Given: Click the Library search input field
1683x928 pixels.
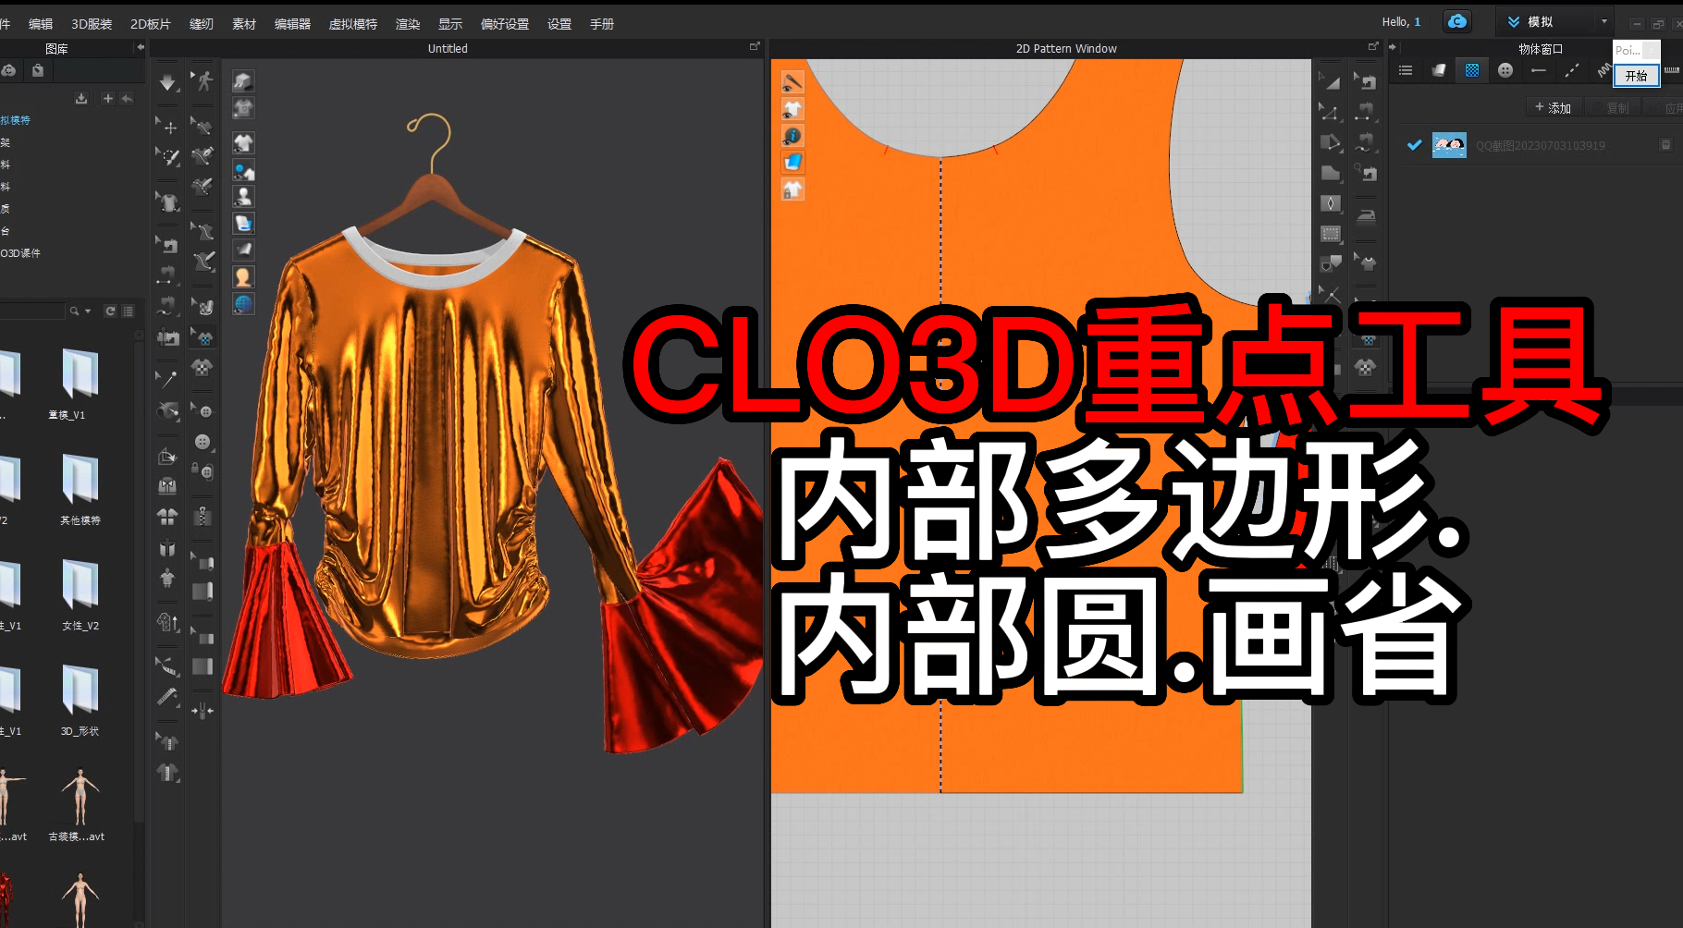Looking at the screenshot, I should click(32, 311).
